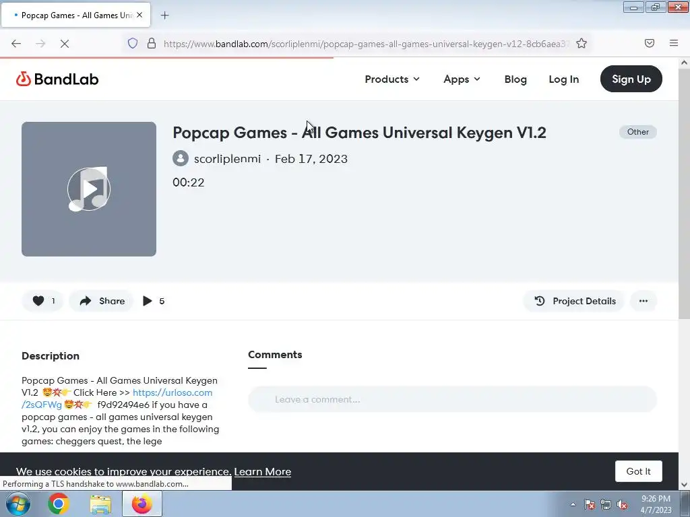Open the Save to Pocket icon
The height and width of the screenshot is (517, 690).
(650, 43)
